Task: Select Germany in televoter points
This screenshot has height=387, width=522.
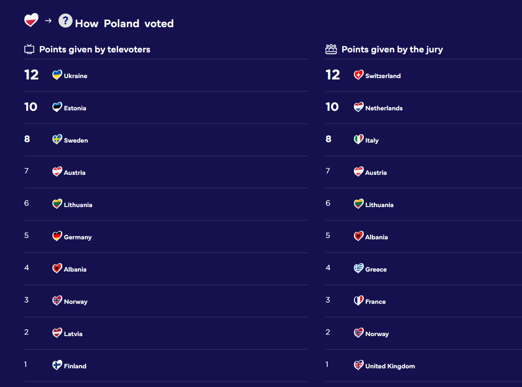Action: [x=78, y=237]
